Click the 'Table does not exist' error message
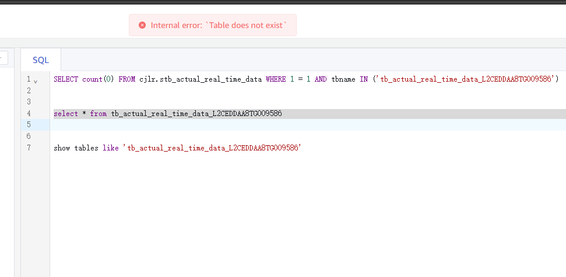This screenshot has width=566, height=277. pyautogui.click(x=219, y=25)
